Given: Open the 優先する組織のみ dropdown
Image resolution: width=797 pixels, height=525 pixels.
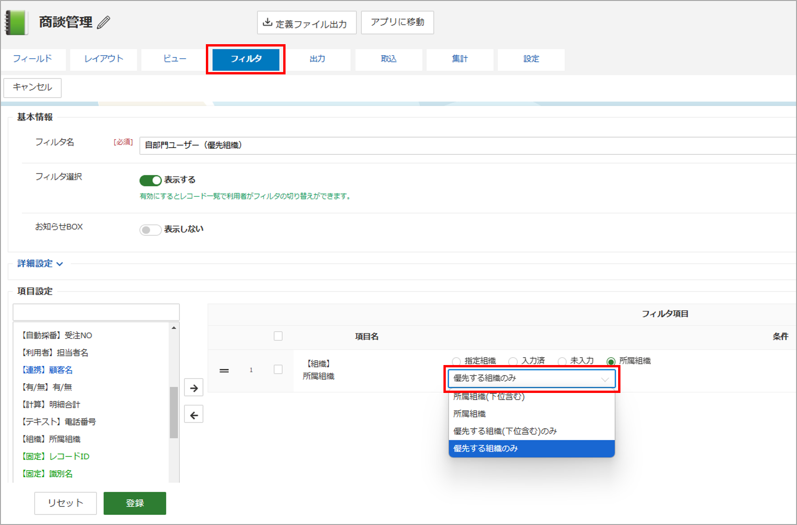Looking at the screenshot, I should coord(531,379).
